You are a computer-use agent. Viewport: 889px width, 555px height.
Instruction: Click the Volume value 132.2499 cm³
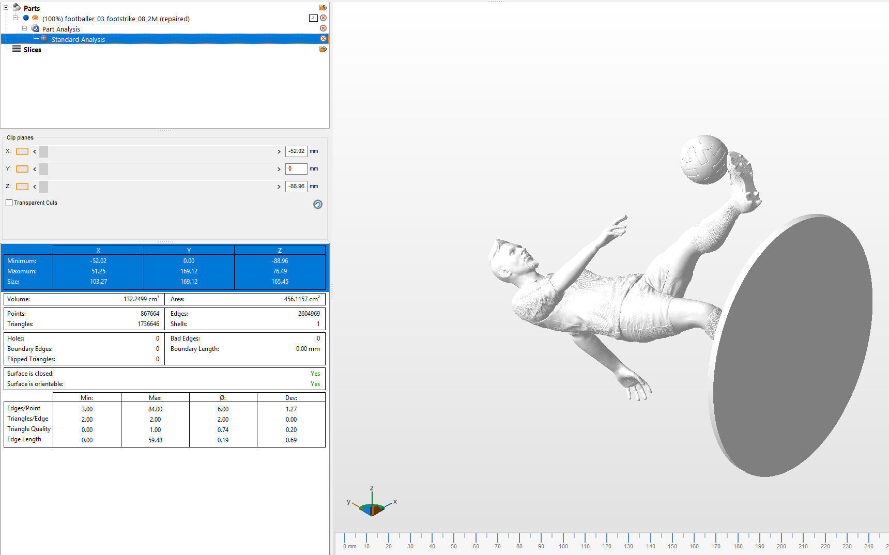coord(141,299)
